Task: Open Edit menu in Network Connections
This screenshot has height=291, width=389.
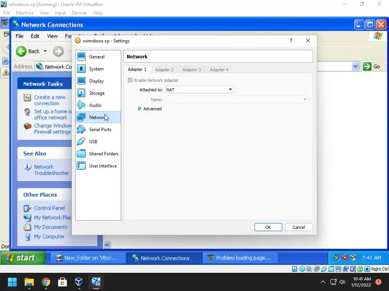Action: pyautogui.click(x=35, y=36)
